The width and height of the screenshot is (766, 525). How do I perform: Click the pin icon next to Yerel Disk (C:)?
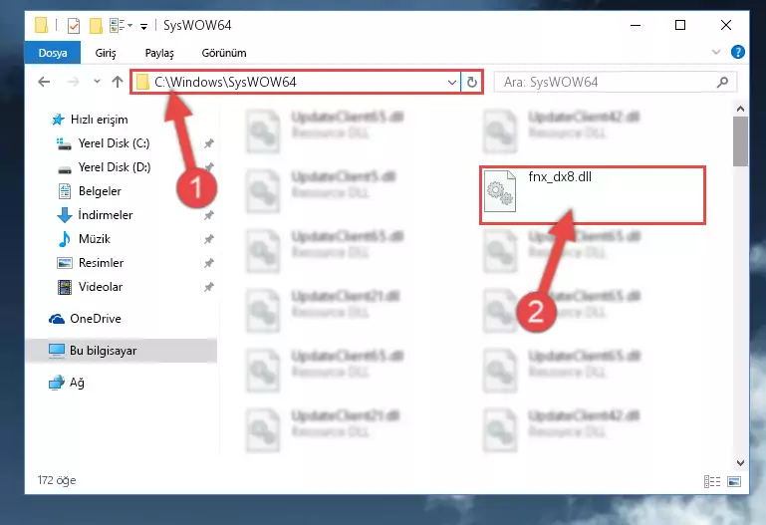208,143
